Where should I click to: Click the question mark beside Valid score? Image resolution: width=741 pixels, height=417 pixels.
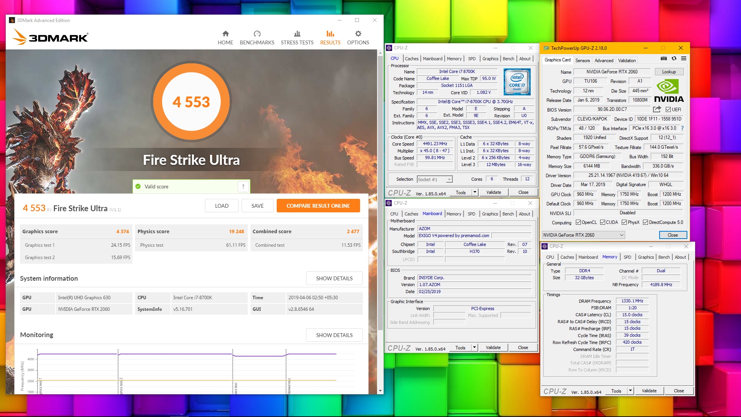[x=243, y=186]
